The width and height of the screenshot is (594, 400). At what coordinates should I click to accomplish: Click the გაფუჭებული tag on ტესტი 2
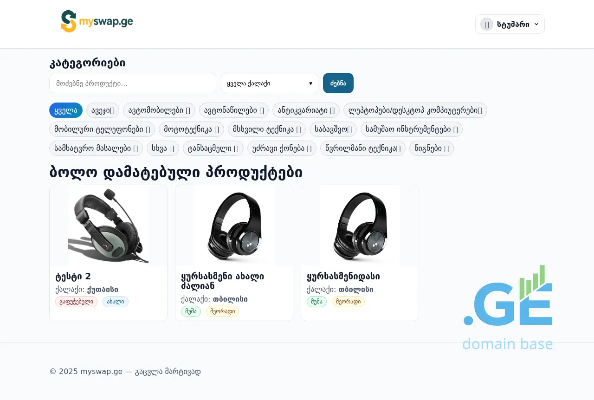click(x=76, y=302)
